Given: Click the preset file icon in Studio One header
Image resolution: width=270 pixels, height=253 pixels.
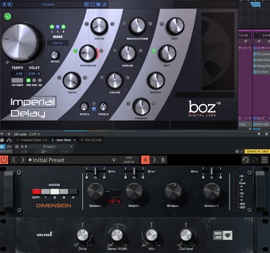Looking at the screenshot, I should [x=17, y=147].
